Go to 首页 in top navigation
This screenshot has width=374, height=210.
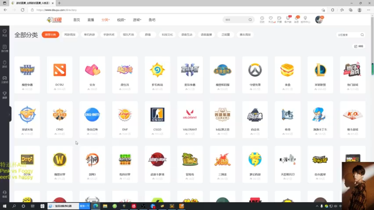click(77, 20)
